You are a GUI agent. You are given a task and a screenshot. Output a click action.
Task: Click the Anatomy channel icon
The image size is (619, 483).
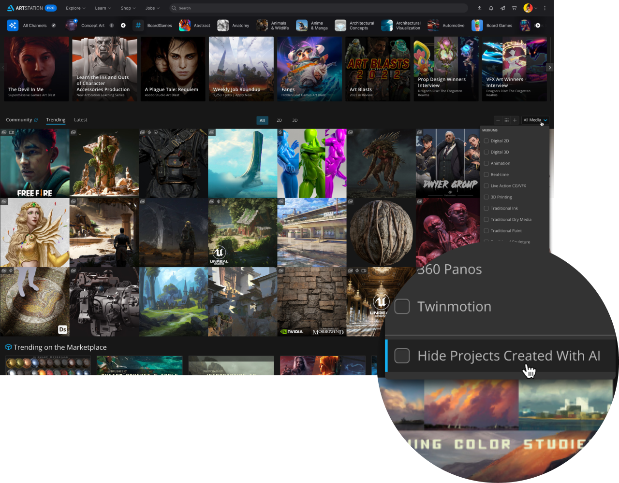(x=223, y=25)
